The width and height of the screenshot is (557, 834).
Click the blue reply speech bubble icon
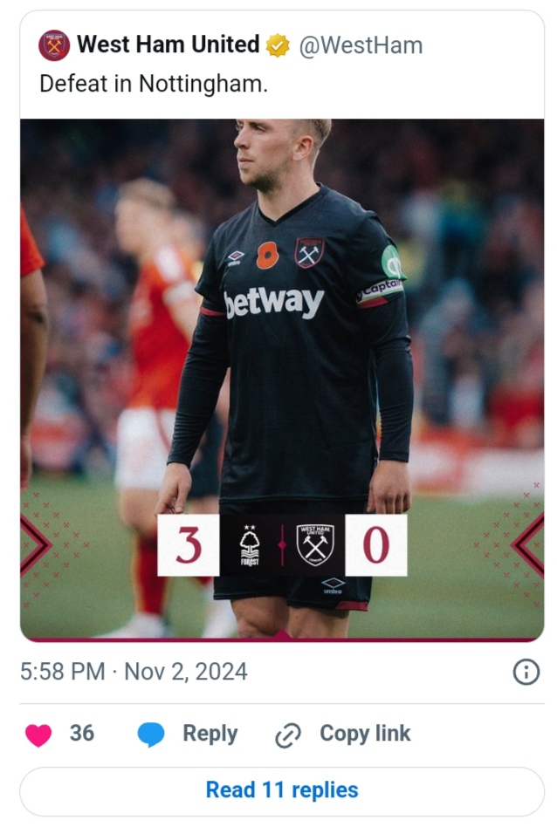[x=151, y=735]
